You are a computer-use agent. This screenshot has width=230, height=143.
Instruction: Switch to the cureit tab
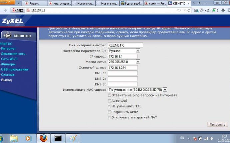click(155, 3)
